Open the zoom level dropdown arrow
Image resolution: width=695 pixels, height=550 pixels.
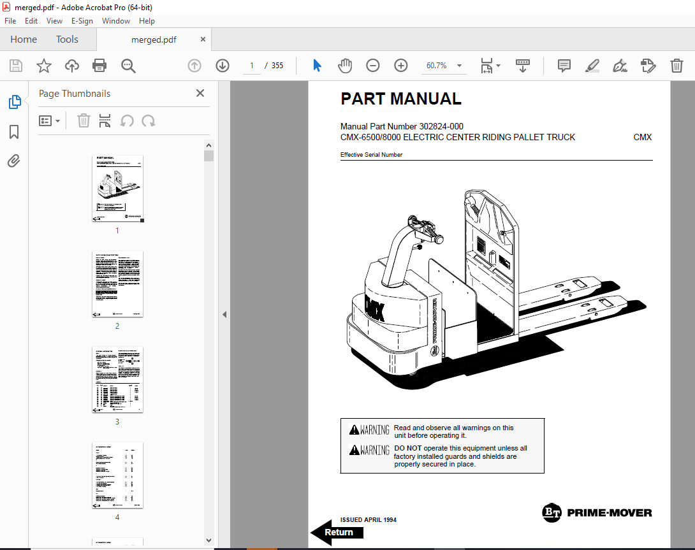click(x=459, y=66)
